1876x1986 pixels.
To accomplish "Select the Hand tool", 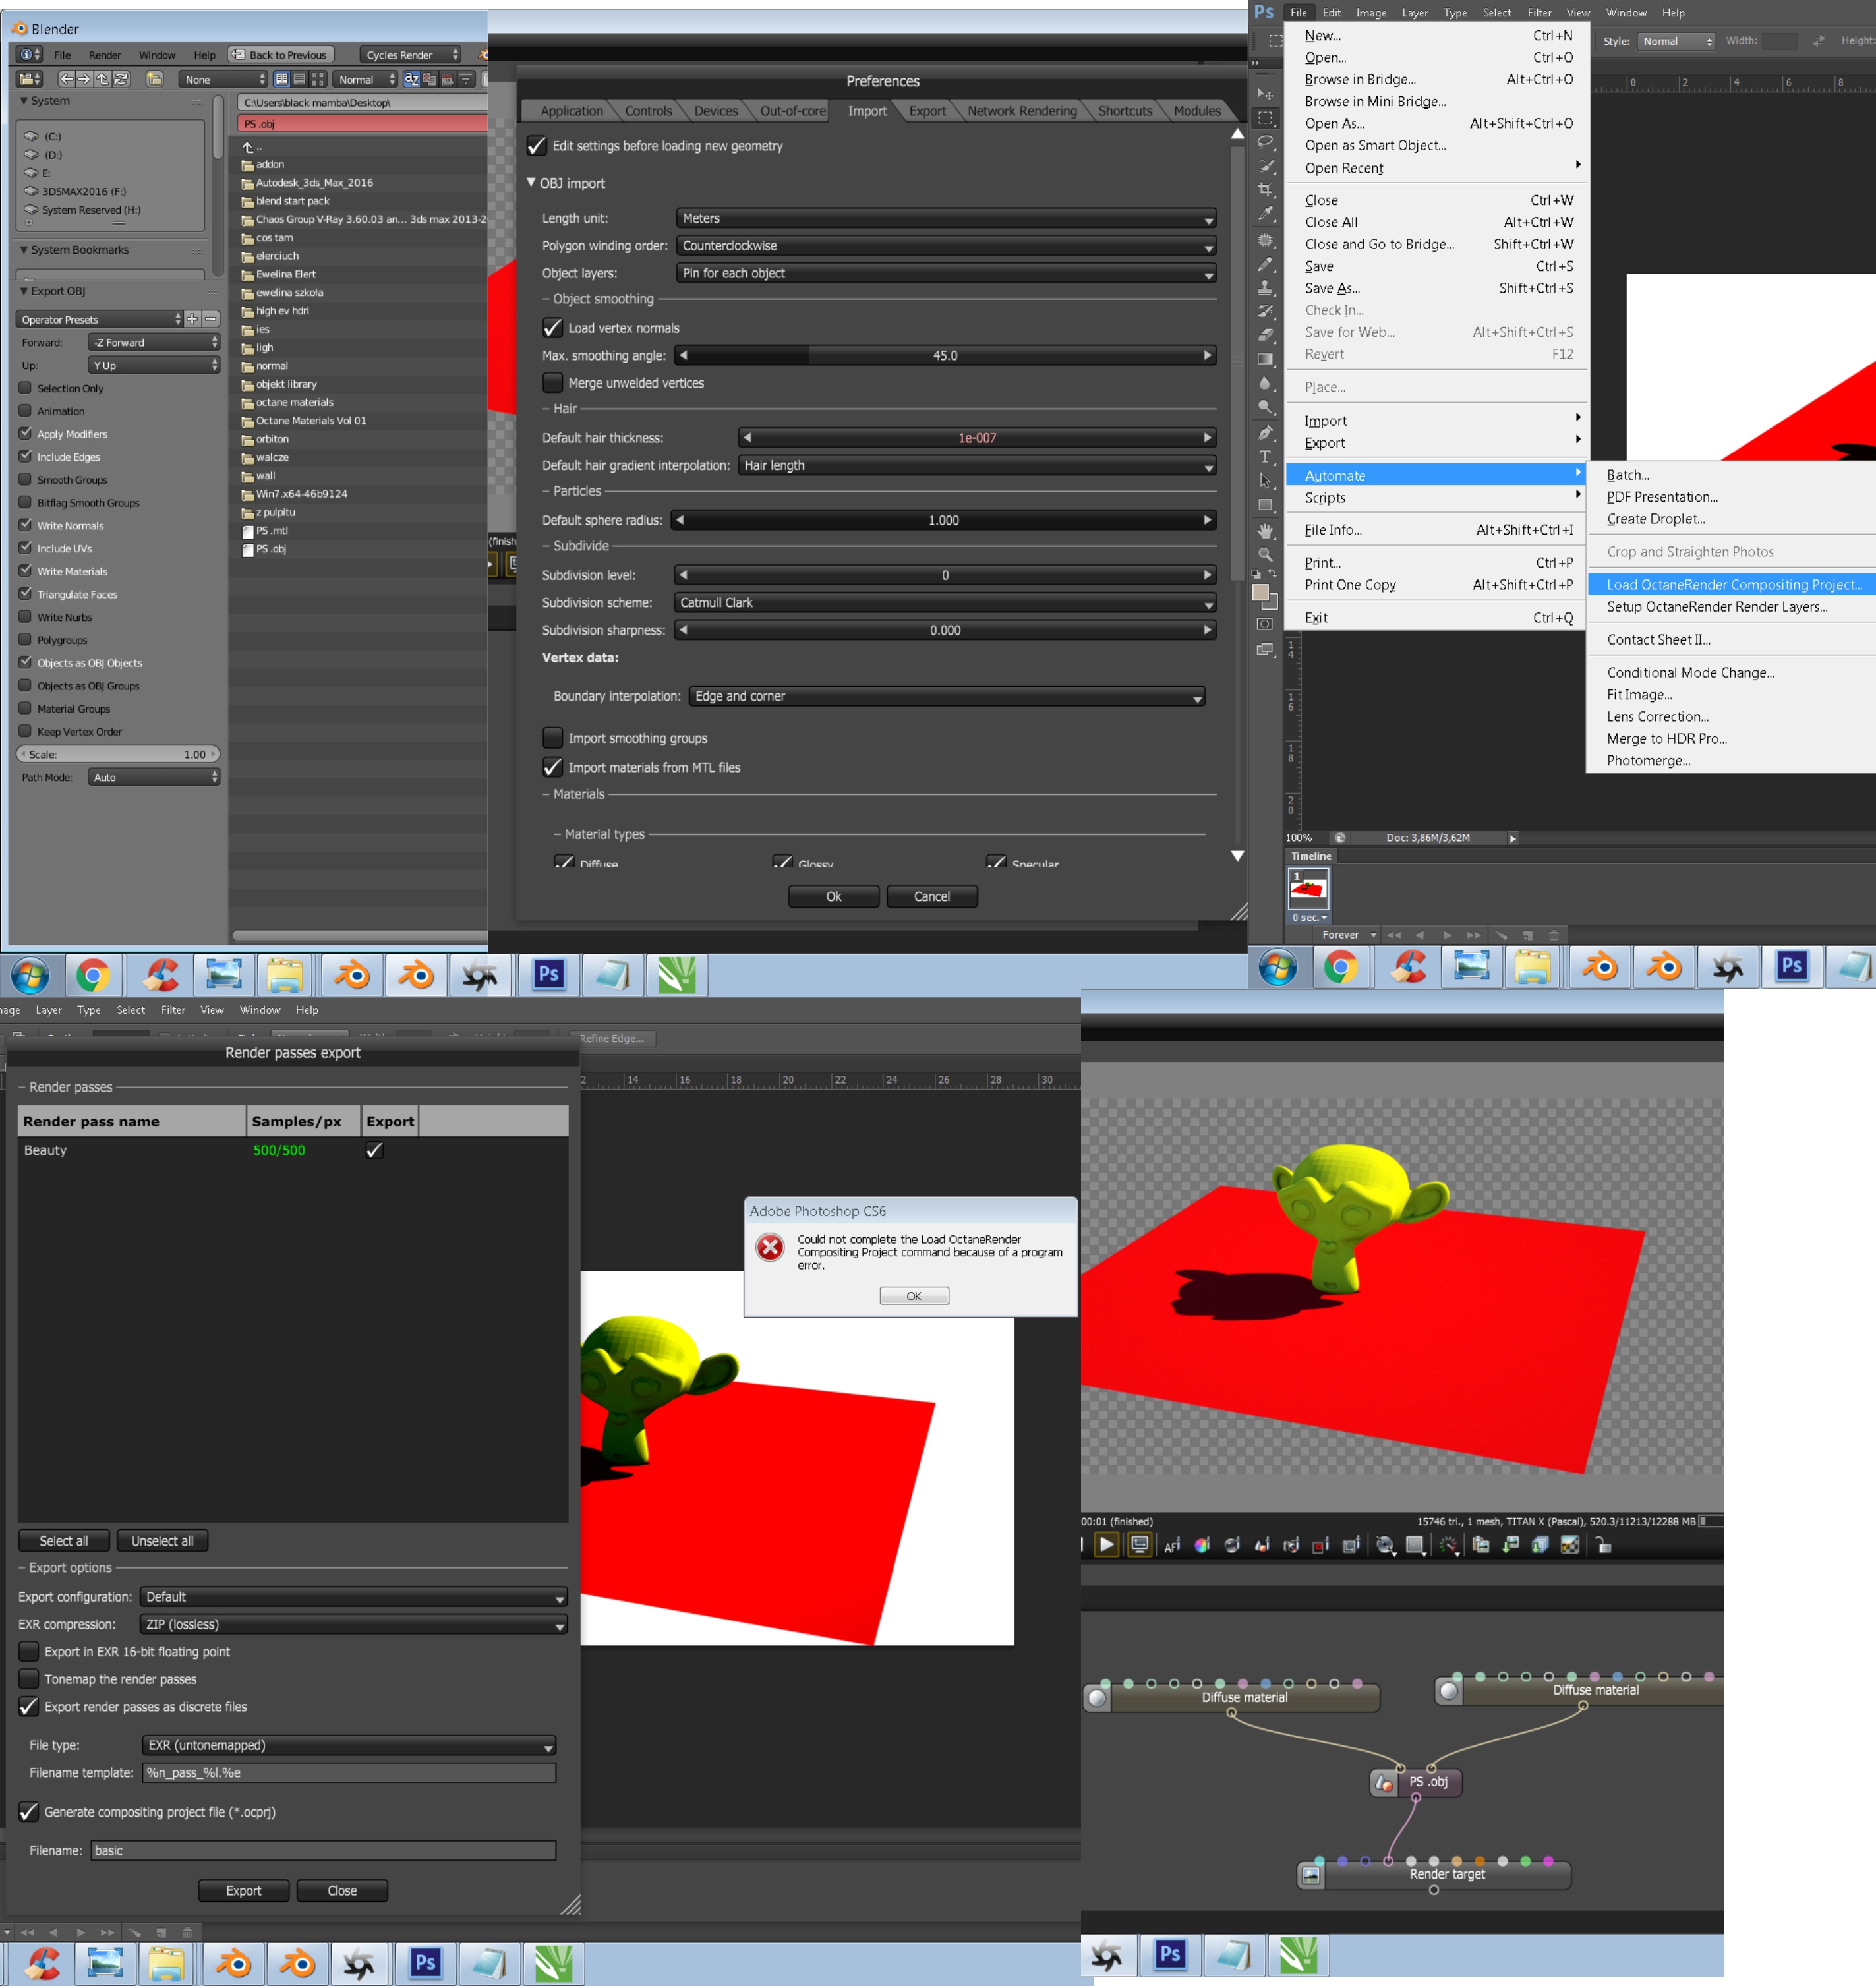I will tap(1265, 531).
